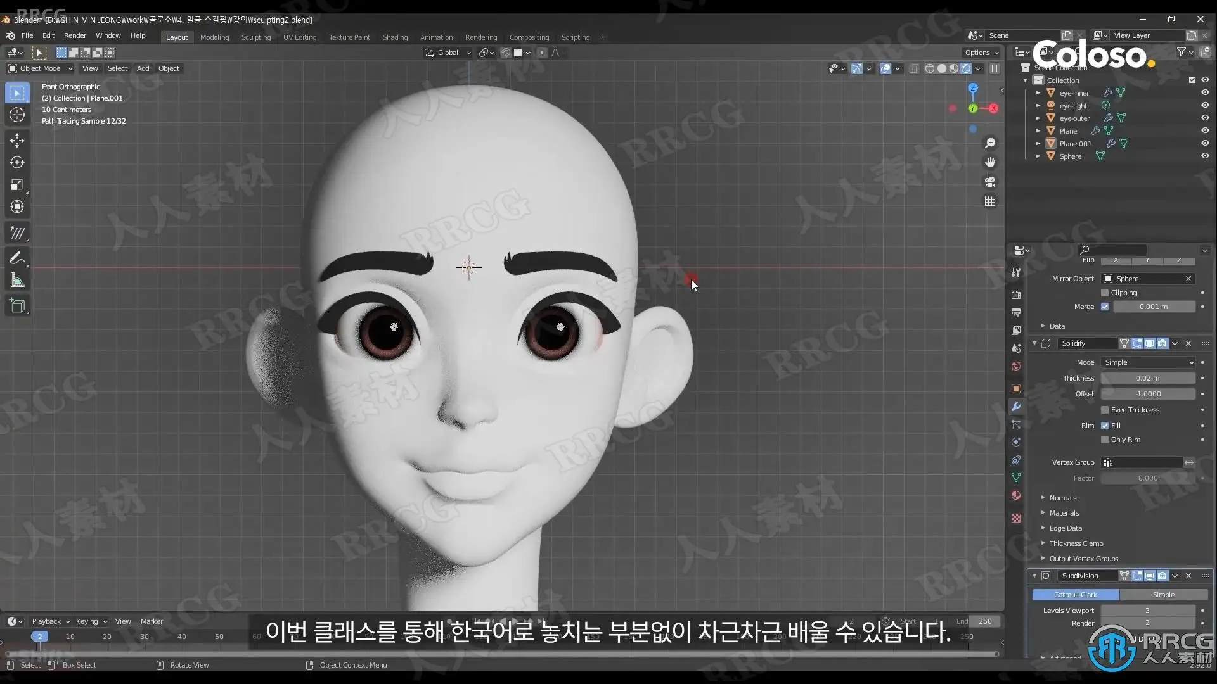Screen dimensions: 1217x684
Task: Open the Modifier properties wrench tab
Action: coord(1016,407)
